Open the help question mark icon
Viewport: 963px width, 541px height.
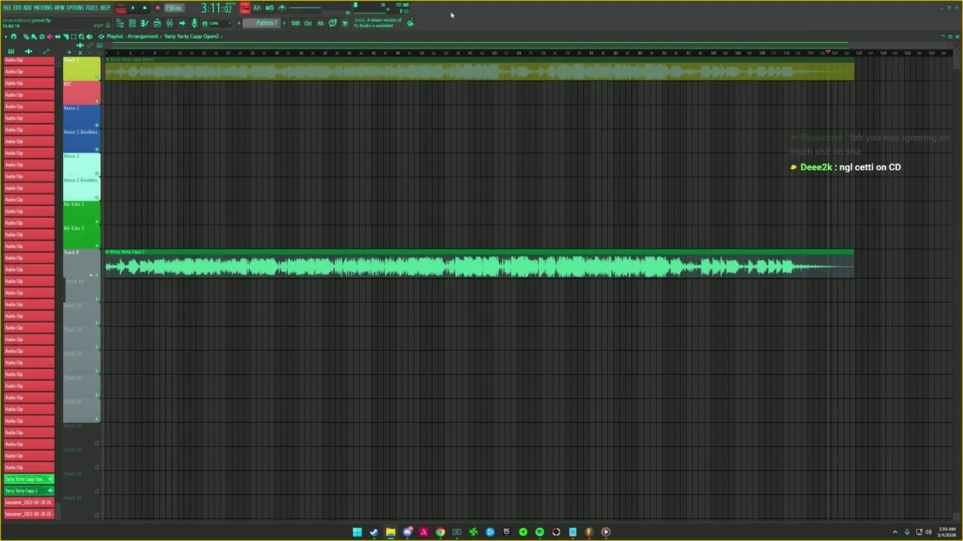333,23
